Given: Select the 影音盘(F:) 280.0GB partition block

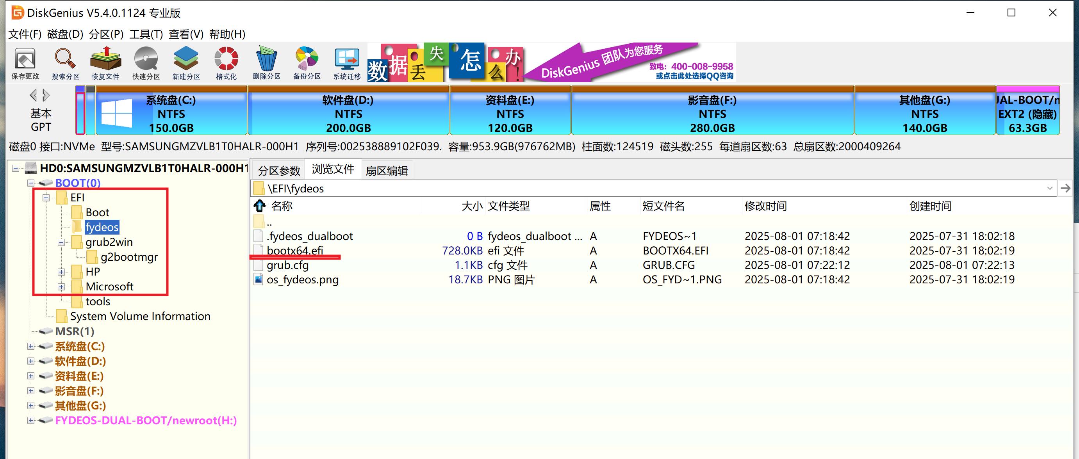Looking at the screenshot, I should coord(712,110).
